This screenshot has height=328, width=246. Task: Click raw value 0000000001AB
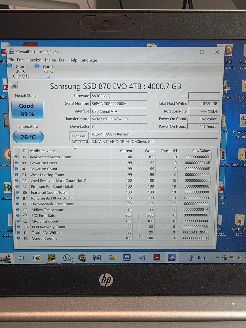click(197, 163)
